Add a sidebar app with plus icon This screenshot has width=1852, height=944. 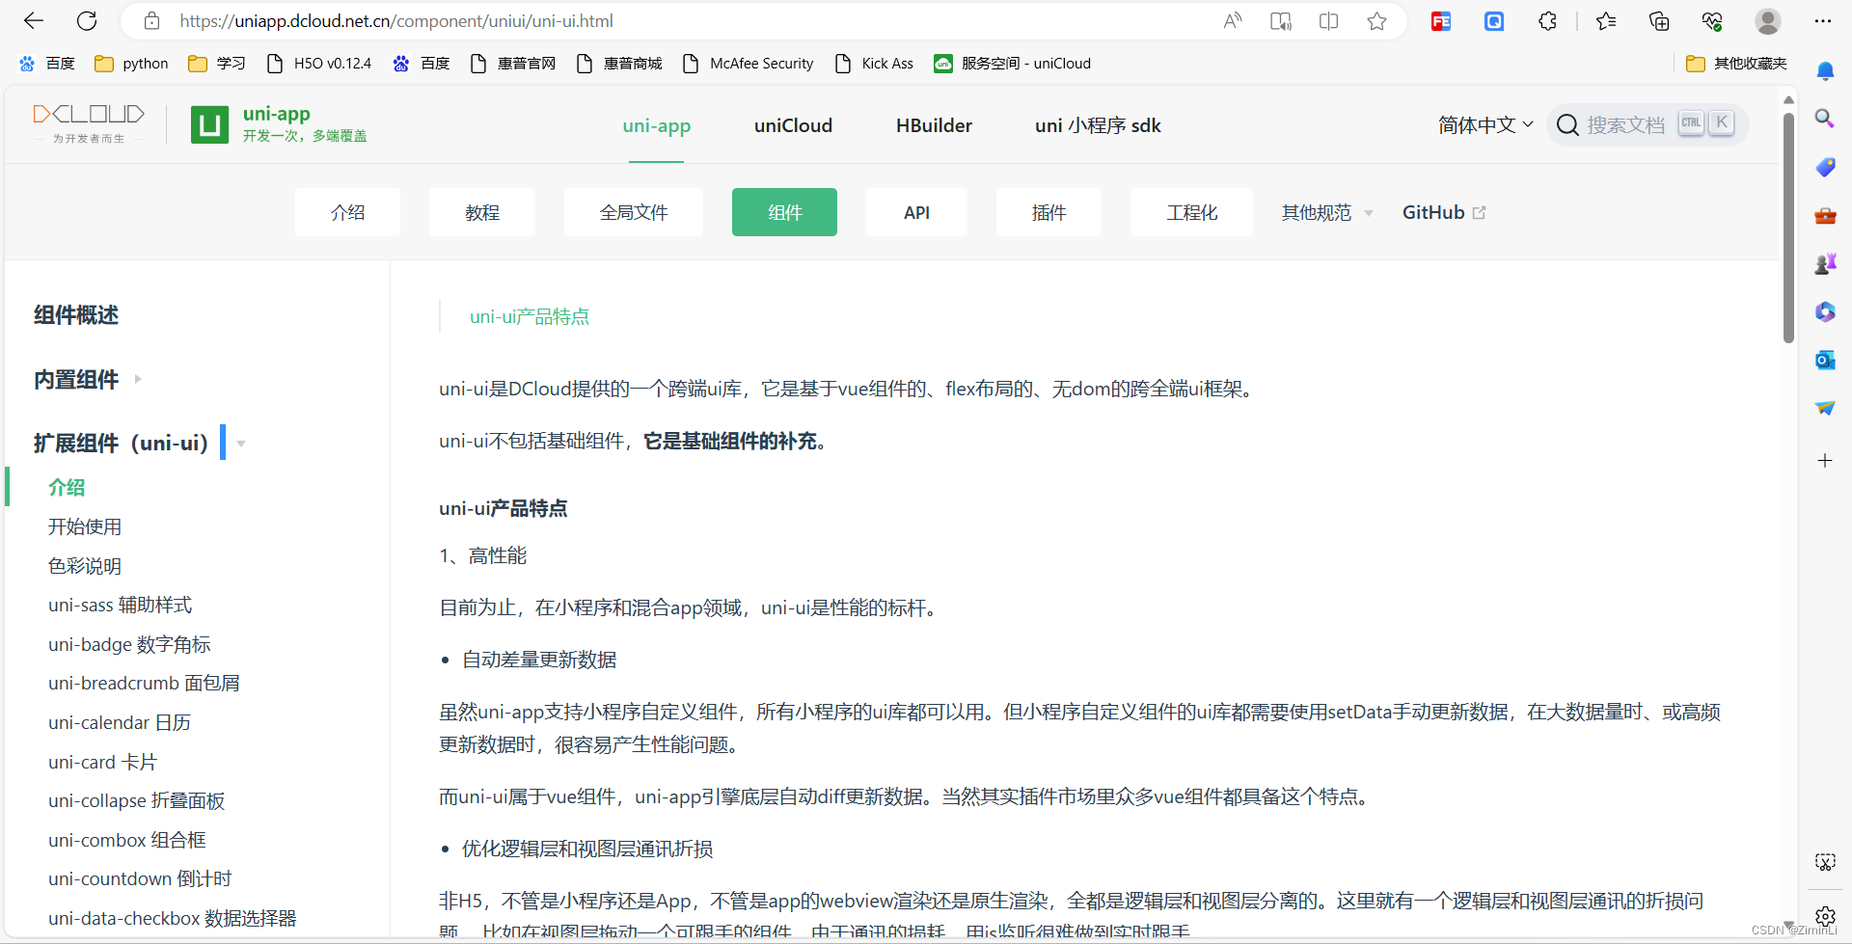tap(1825, 460)
